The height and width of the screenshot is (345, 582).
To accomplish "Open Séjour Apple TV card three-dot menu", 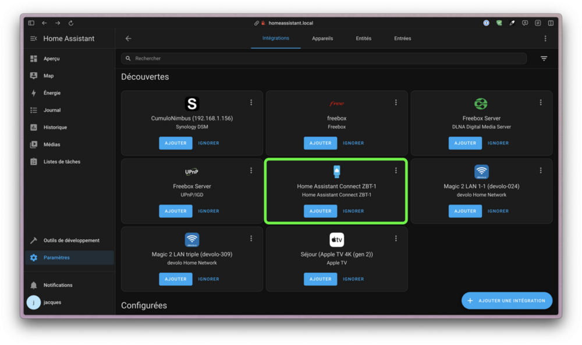I will pyautogui.click(x=396, y=238).
